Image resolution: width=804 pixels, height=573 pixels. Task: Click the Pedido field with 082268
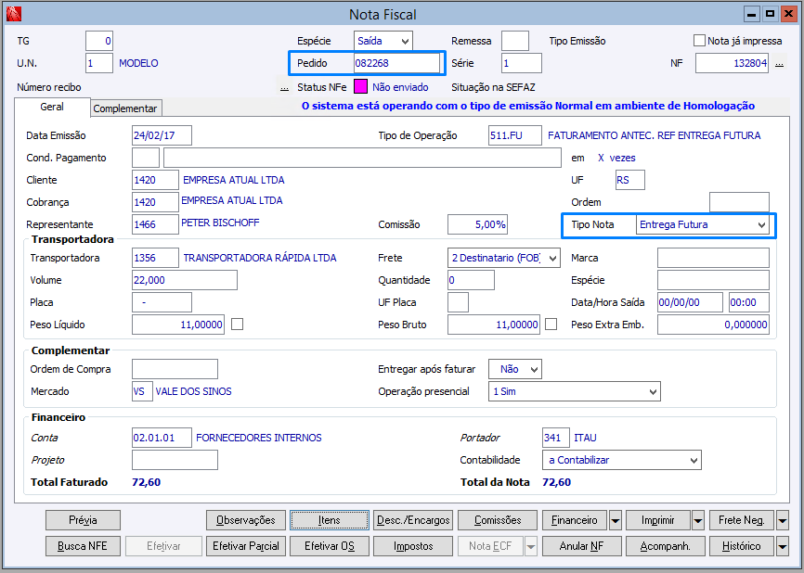coord(396,63)
